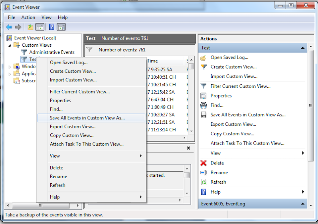The height and width of the screenshot is (224, 318).
Task: Click Attach Task To This Custom View in Actions
Action: click(247, 143)
